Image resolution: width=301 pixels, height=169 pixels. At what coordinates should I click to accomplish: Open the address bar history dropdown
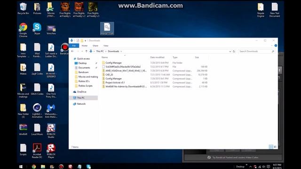[x=230, y=51]
